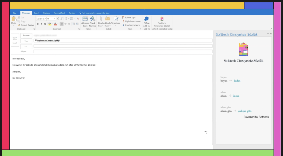Run Check Names
The image size is (283, 156).
pyautogui.click(x=92, y=21)
